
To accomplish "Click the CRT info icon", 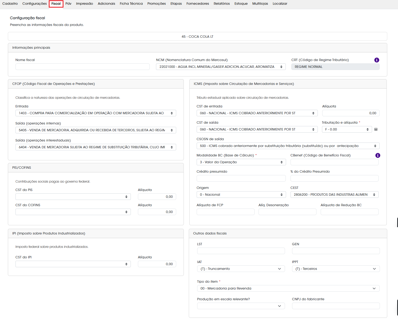I will pyautogui.click(x=377, y=60).
